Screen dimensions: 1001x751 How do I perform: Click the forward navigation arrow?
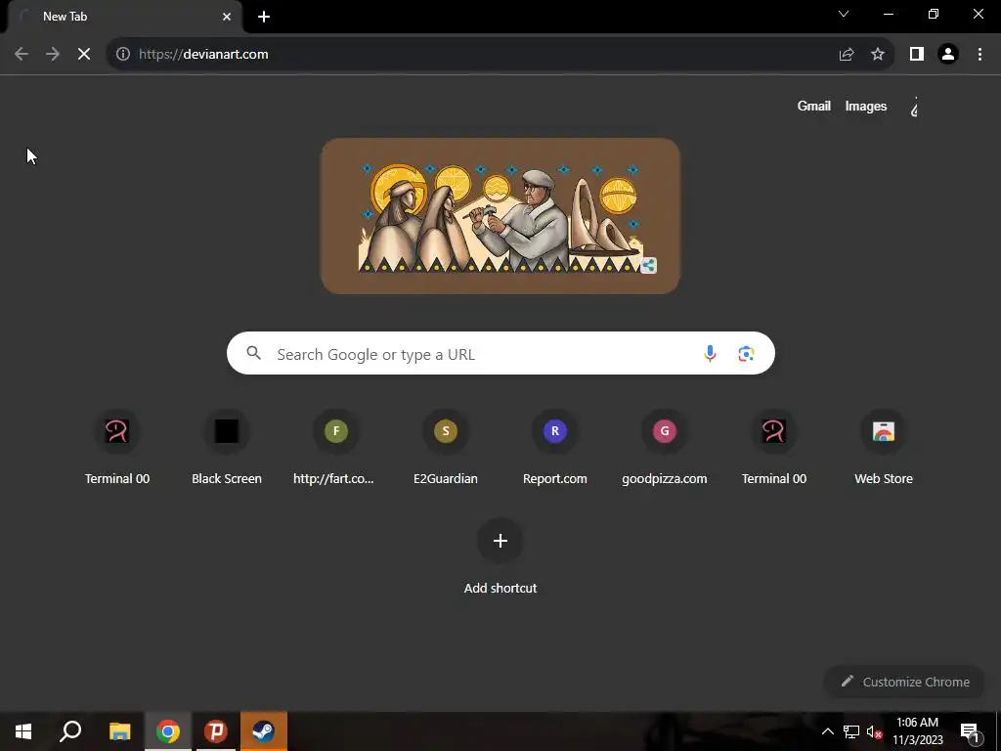coord(53,55)
